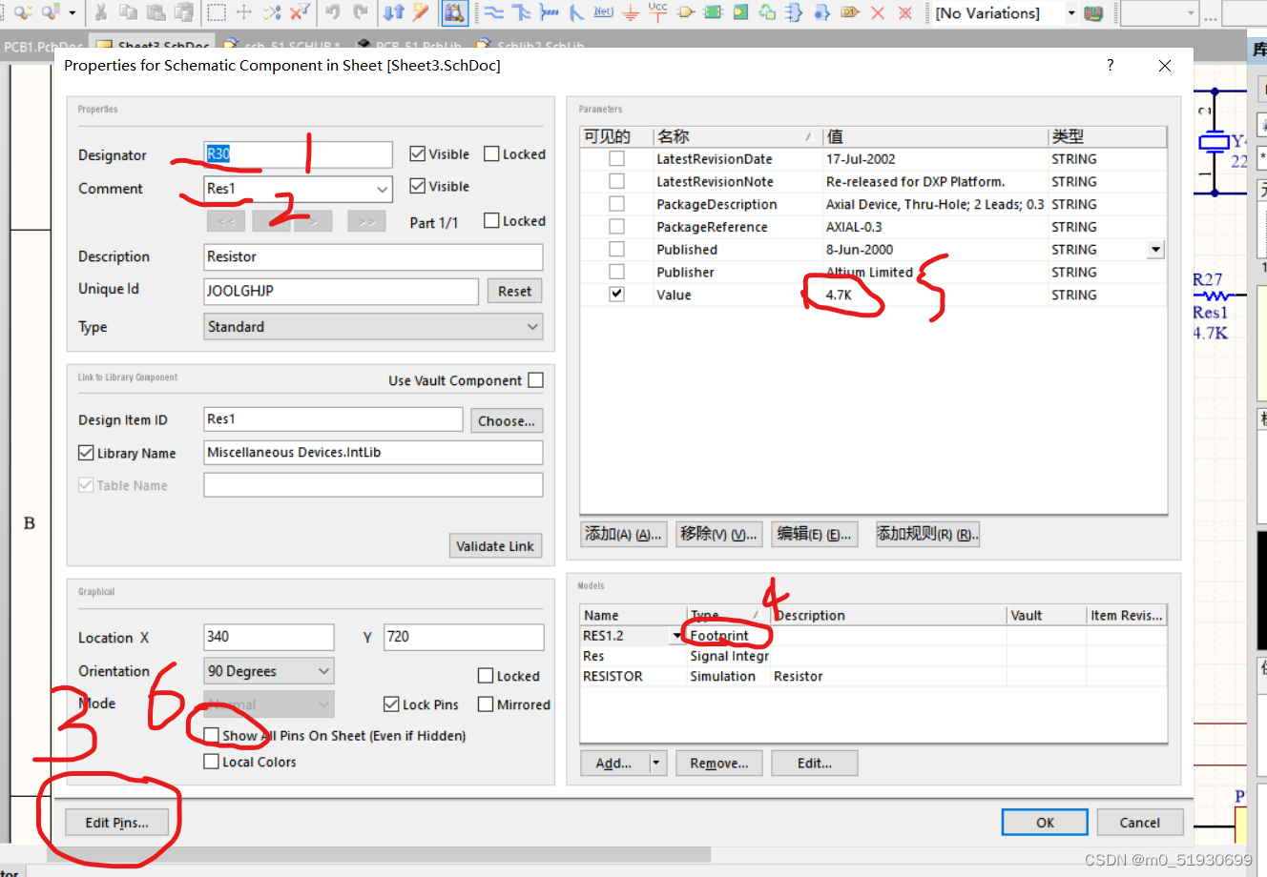Toggle the Library Name checkbox

pyautogui.click(x=86, y=453)
